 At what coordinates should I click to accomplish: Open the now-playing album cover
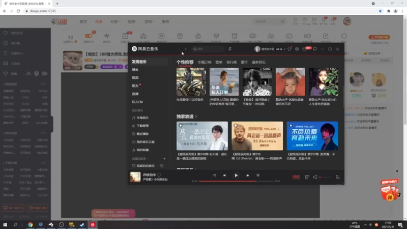(x=135, y=177)
